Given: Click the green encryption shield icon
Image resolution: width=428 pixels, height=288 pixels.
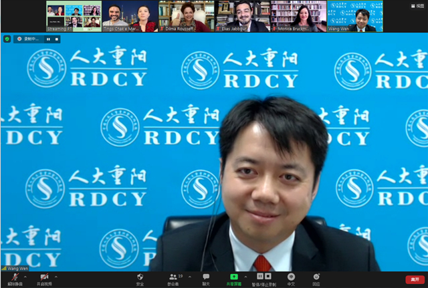Looking at the screenshot, I should tap(7, 39).
